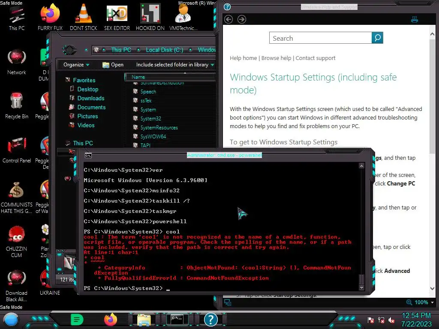Select the SystemResources folder
Viewport: 439px width, 329px height.
[x=159, y=127]
